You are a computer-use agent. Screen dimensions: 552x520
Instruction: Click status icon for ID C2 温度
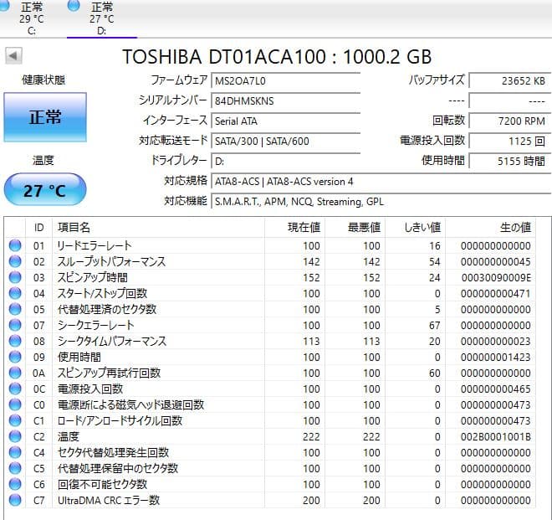[15, 436]
